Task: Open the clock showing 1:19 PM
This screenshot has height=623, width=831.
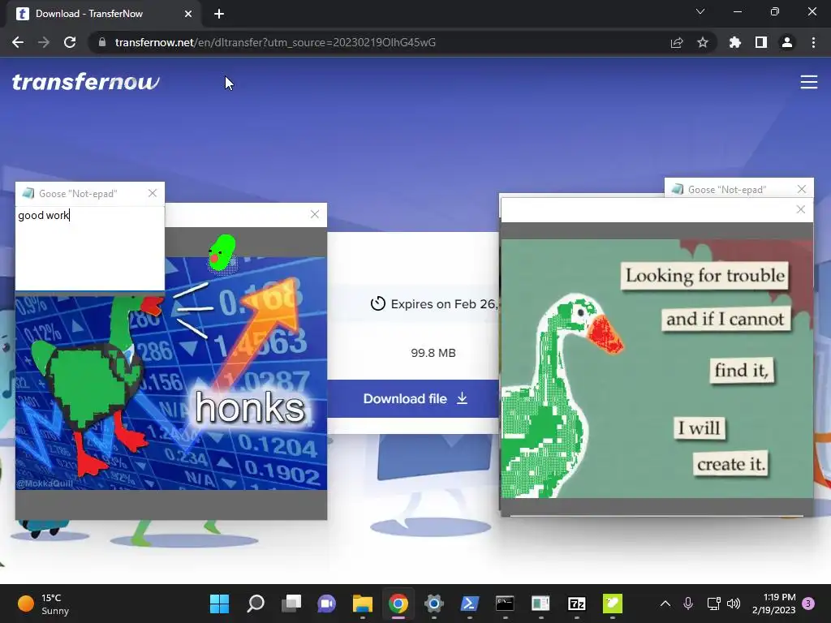Action: point(773,604)
